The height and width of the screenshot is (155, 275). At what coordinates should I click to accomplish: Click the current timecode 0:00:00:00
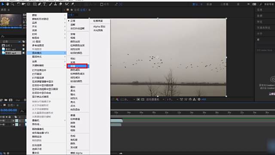[x=9, y=110]
